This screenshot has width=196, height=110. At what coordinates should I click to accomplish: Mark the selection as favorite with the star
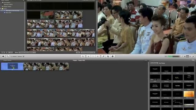click(x=89, y=56)
